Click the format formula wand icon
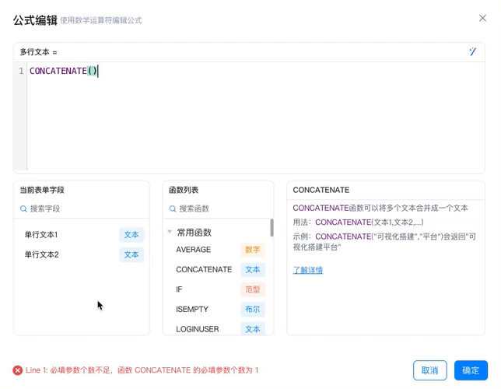501x389 pixels. coord(472,51)
